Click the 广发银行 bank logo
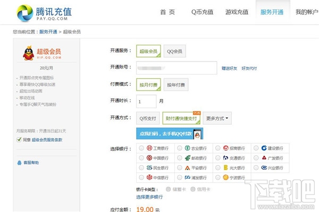The width and height of the screenshot is (319, 212). (264, 158)
